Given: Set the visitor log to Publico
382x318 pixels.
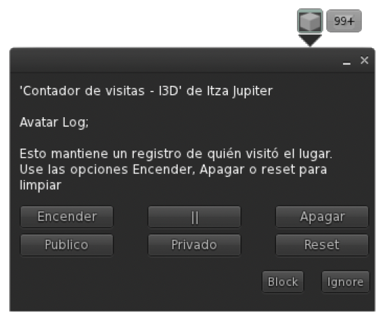Looking at the screenshot, I should pyautogui.click(x=67, y=245).
